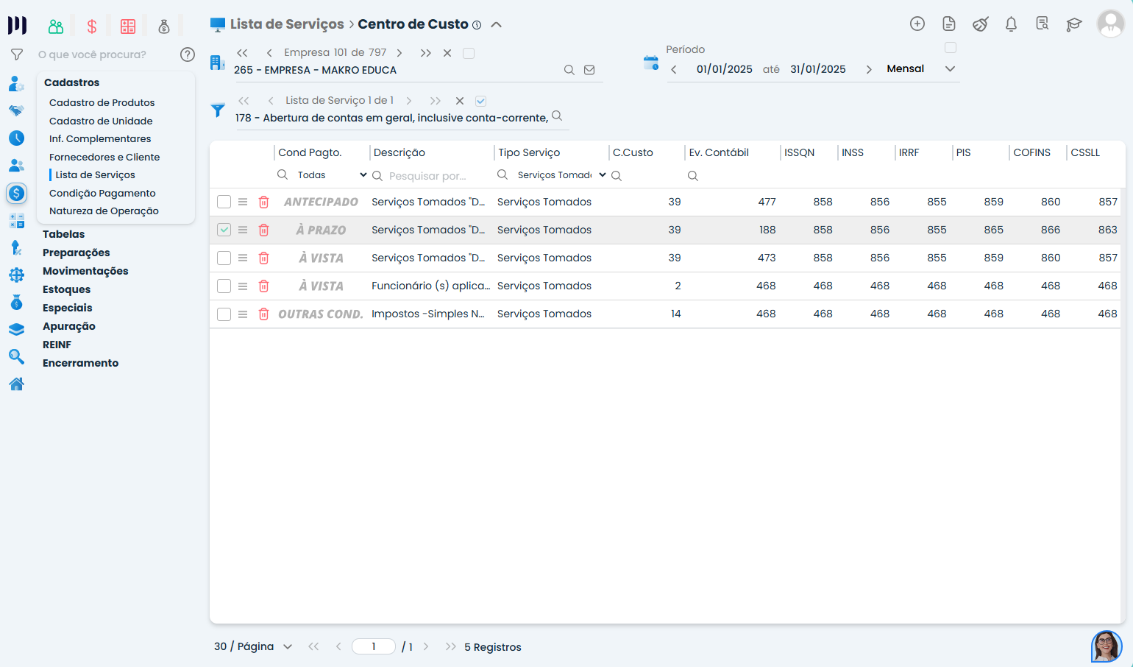This screenshot has width=1133, height=667.
Task: Select Fornecedores e Cliente in Cadastros menu
Action: 104,157
